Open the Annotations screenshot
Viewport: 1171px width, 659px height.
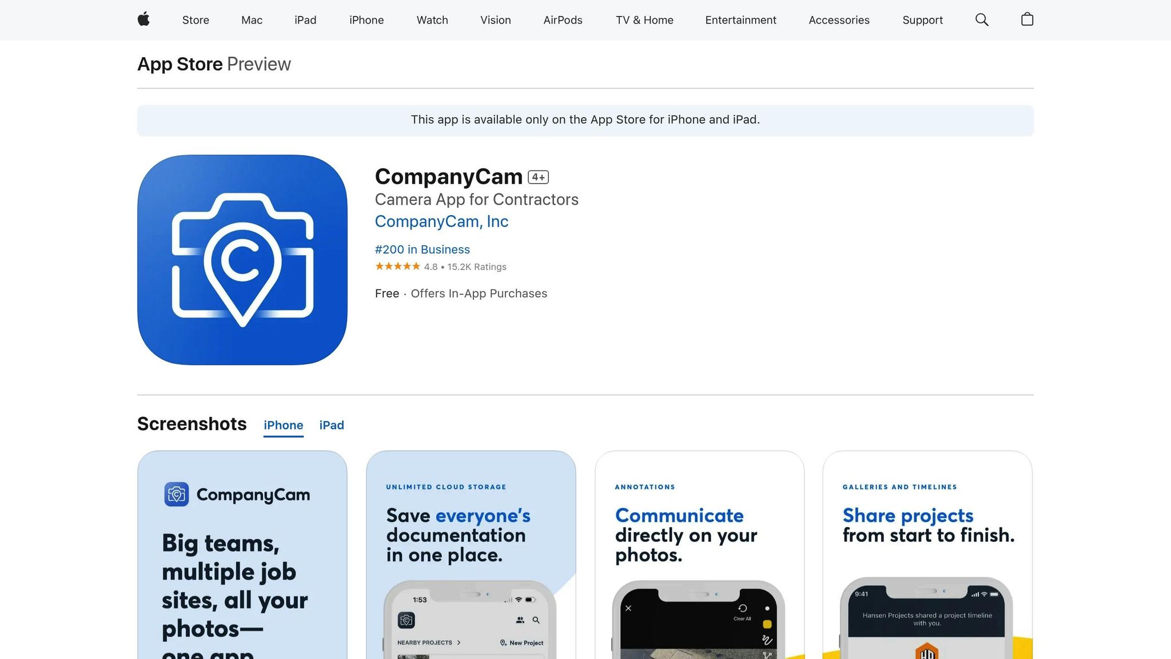click(x=700, y=555)
